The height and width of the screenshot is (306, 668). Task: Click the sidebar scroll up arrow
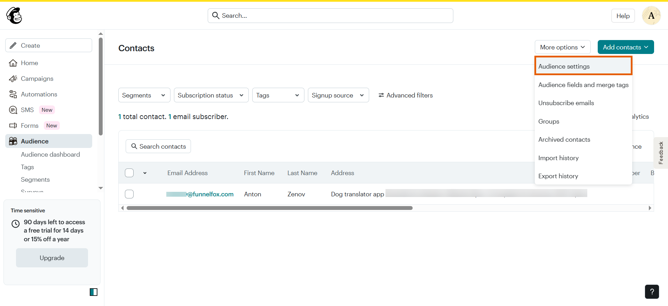click(101, 34)
